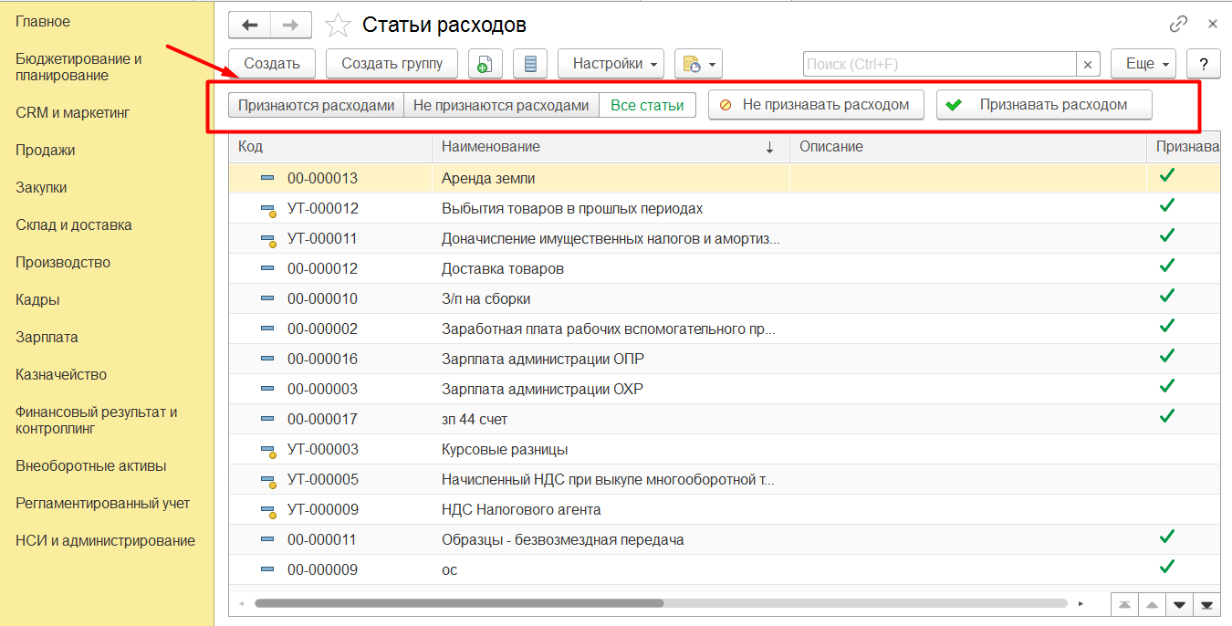Click green check for зп 44 счет row
Image resolution: width=1232 pixels, height=626 pixels.
[1166, 416]
